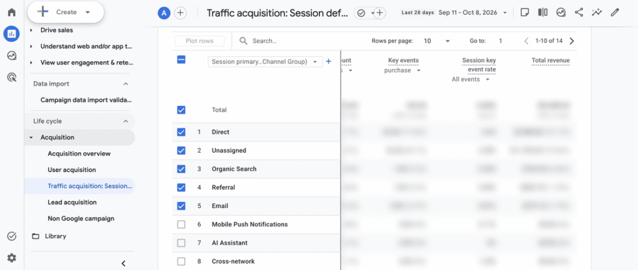Go to the next page arrow
638x270 pixels.
[x=572, y=41]
